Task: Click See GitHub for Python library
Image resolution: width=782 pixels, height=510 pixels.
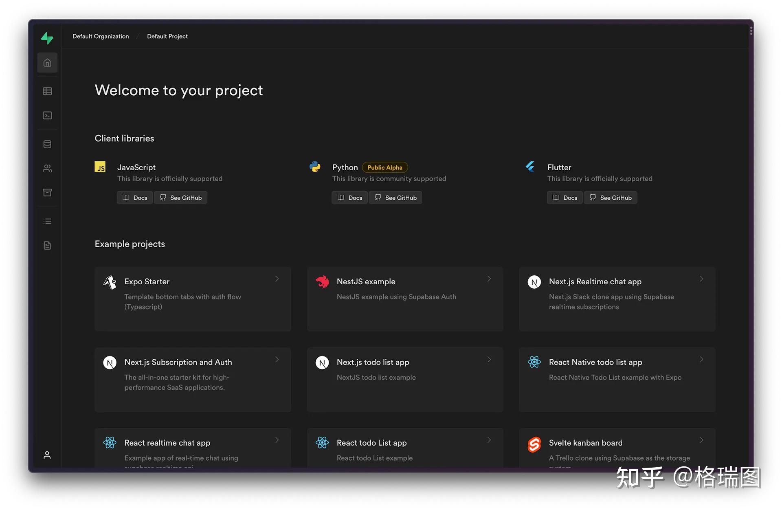Action: (395, 198)
